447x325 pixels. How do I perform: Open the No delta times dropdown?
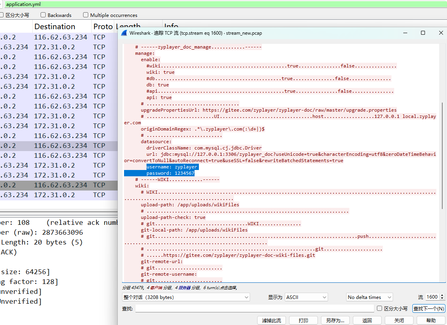369,297
